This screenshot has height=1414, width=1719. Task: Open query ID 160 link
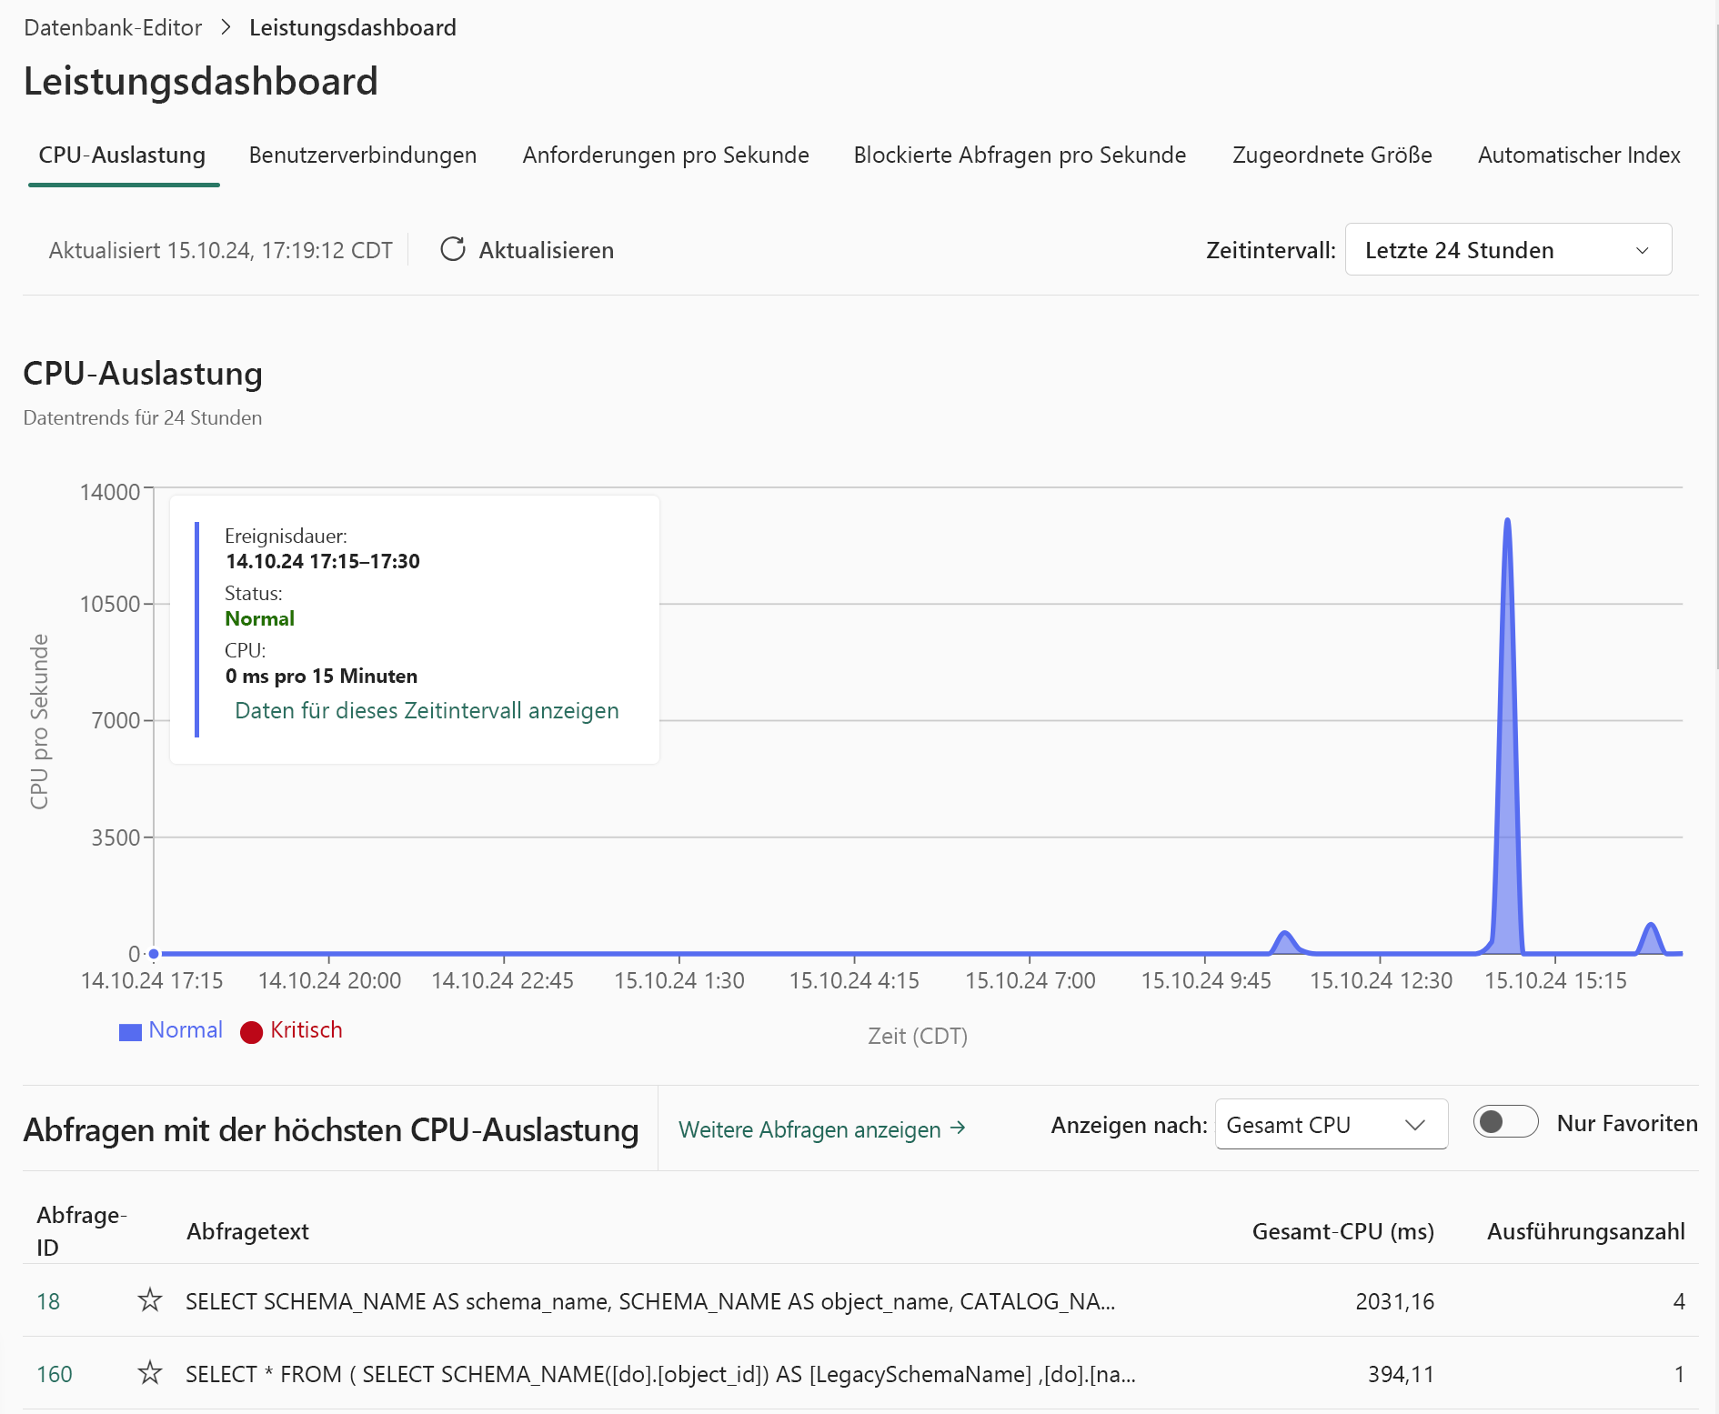point(55,1374)
